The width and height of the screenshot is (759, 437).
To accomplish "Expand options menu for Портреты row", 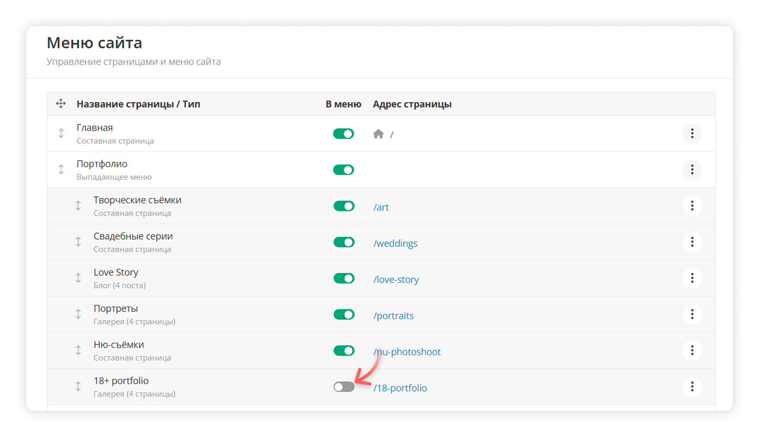I will click(692, 314).
